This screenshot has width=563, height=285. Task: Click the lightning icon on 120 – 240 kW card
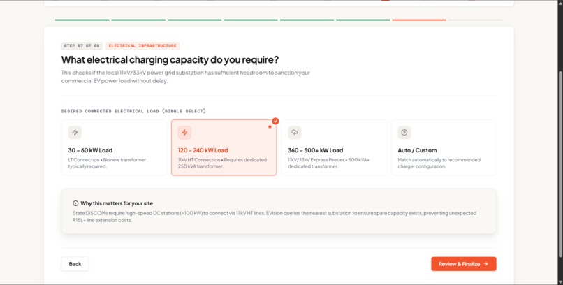point(184,133)
